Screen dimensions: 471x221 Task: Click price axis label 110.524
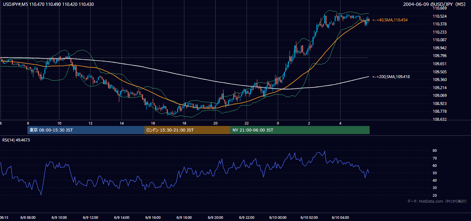pyautogui.click(x=440, y=16)
